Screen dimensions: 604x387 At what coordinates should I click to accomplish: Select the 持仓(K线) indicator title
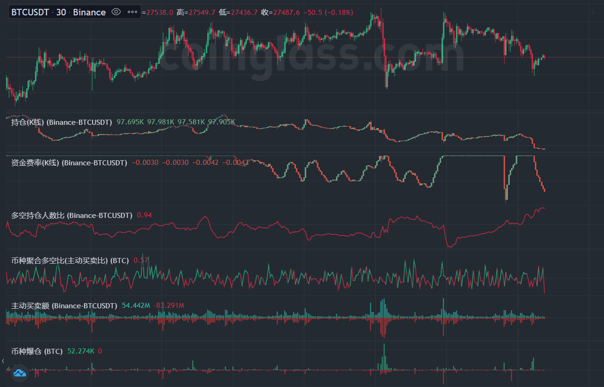(x=62, y=122)
